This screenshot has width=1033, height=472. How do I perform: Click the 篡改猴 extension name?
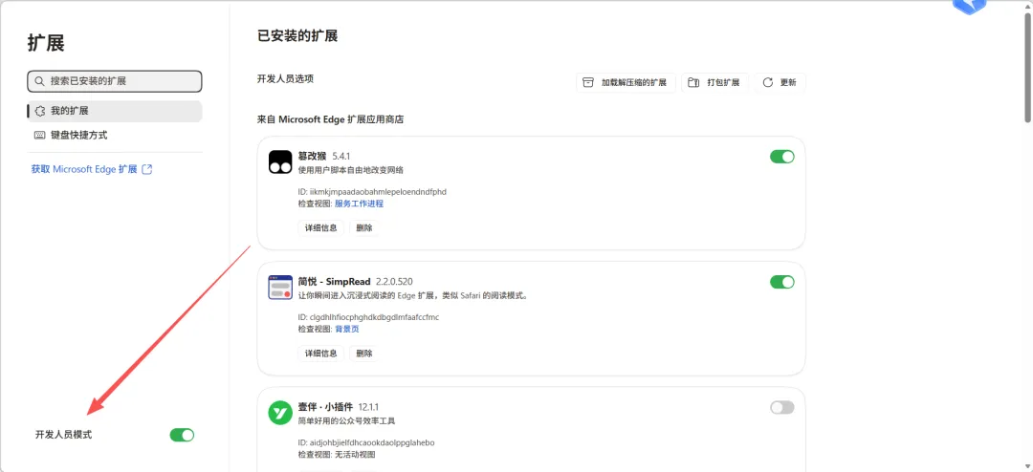tap(312, 156)
